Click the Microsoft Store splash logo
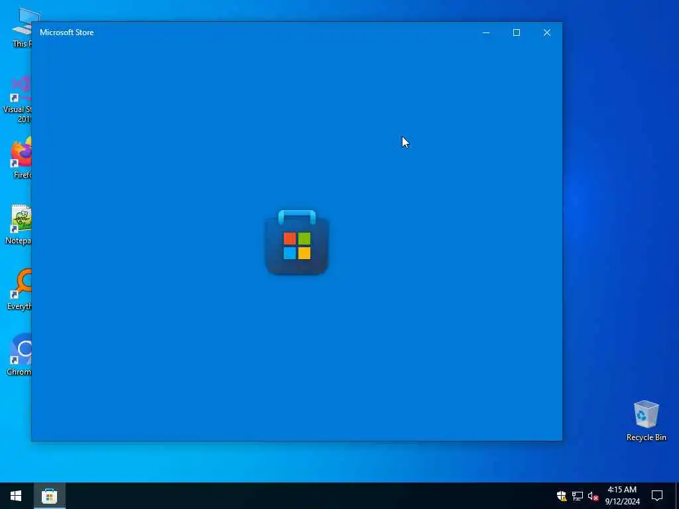 (297, 243)
